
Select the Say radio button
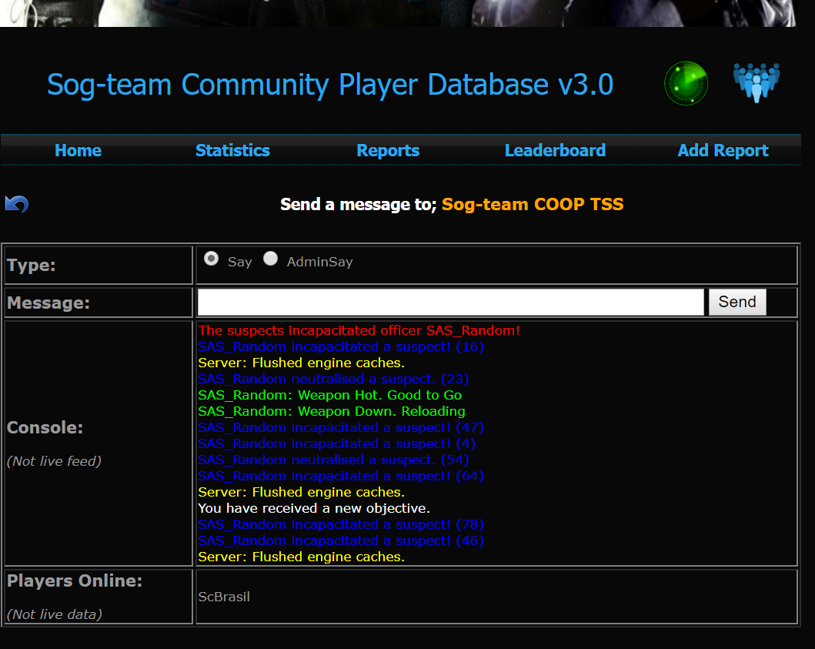pyautogui.click(x=211, y=259)
